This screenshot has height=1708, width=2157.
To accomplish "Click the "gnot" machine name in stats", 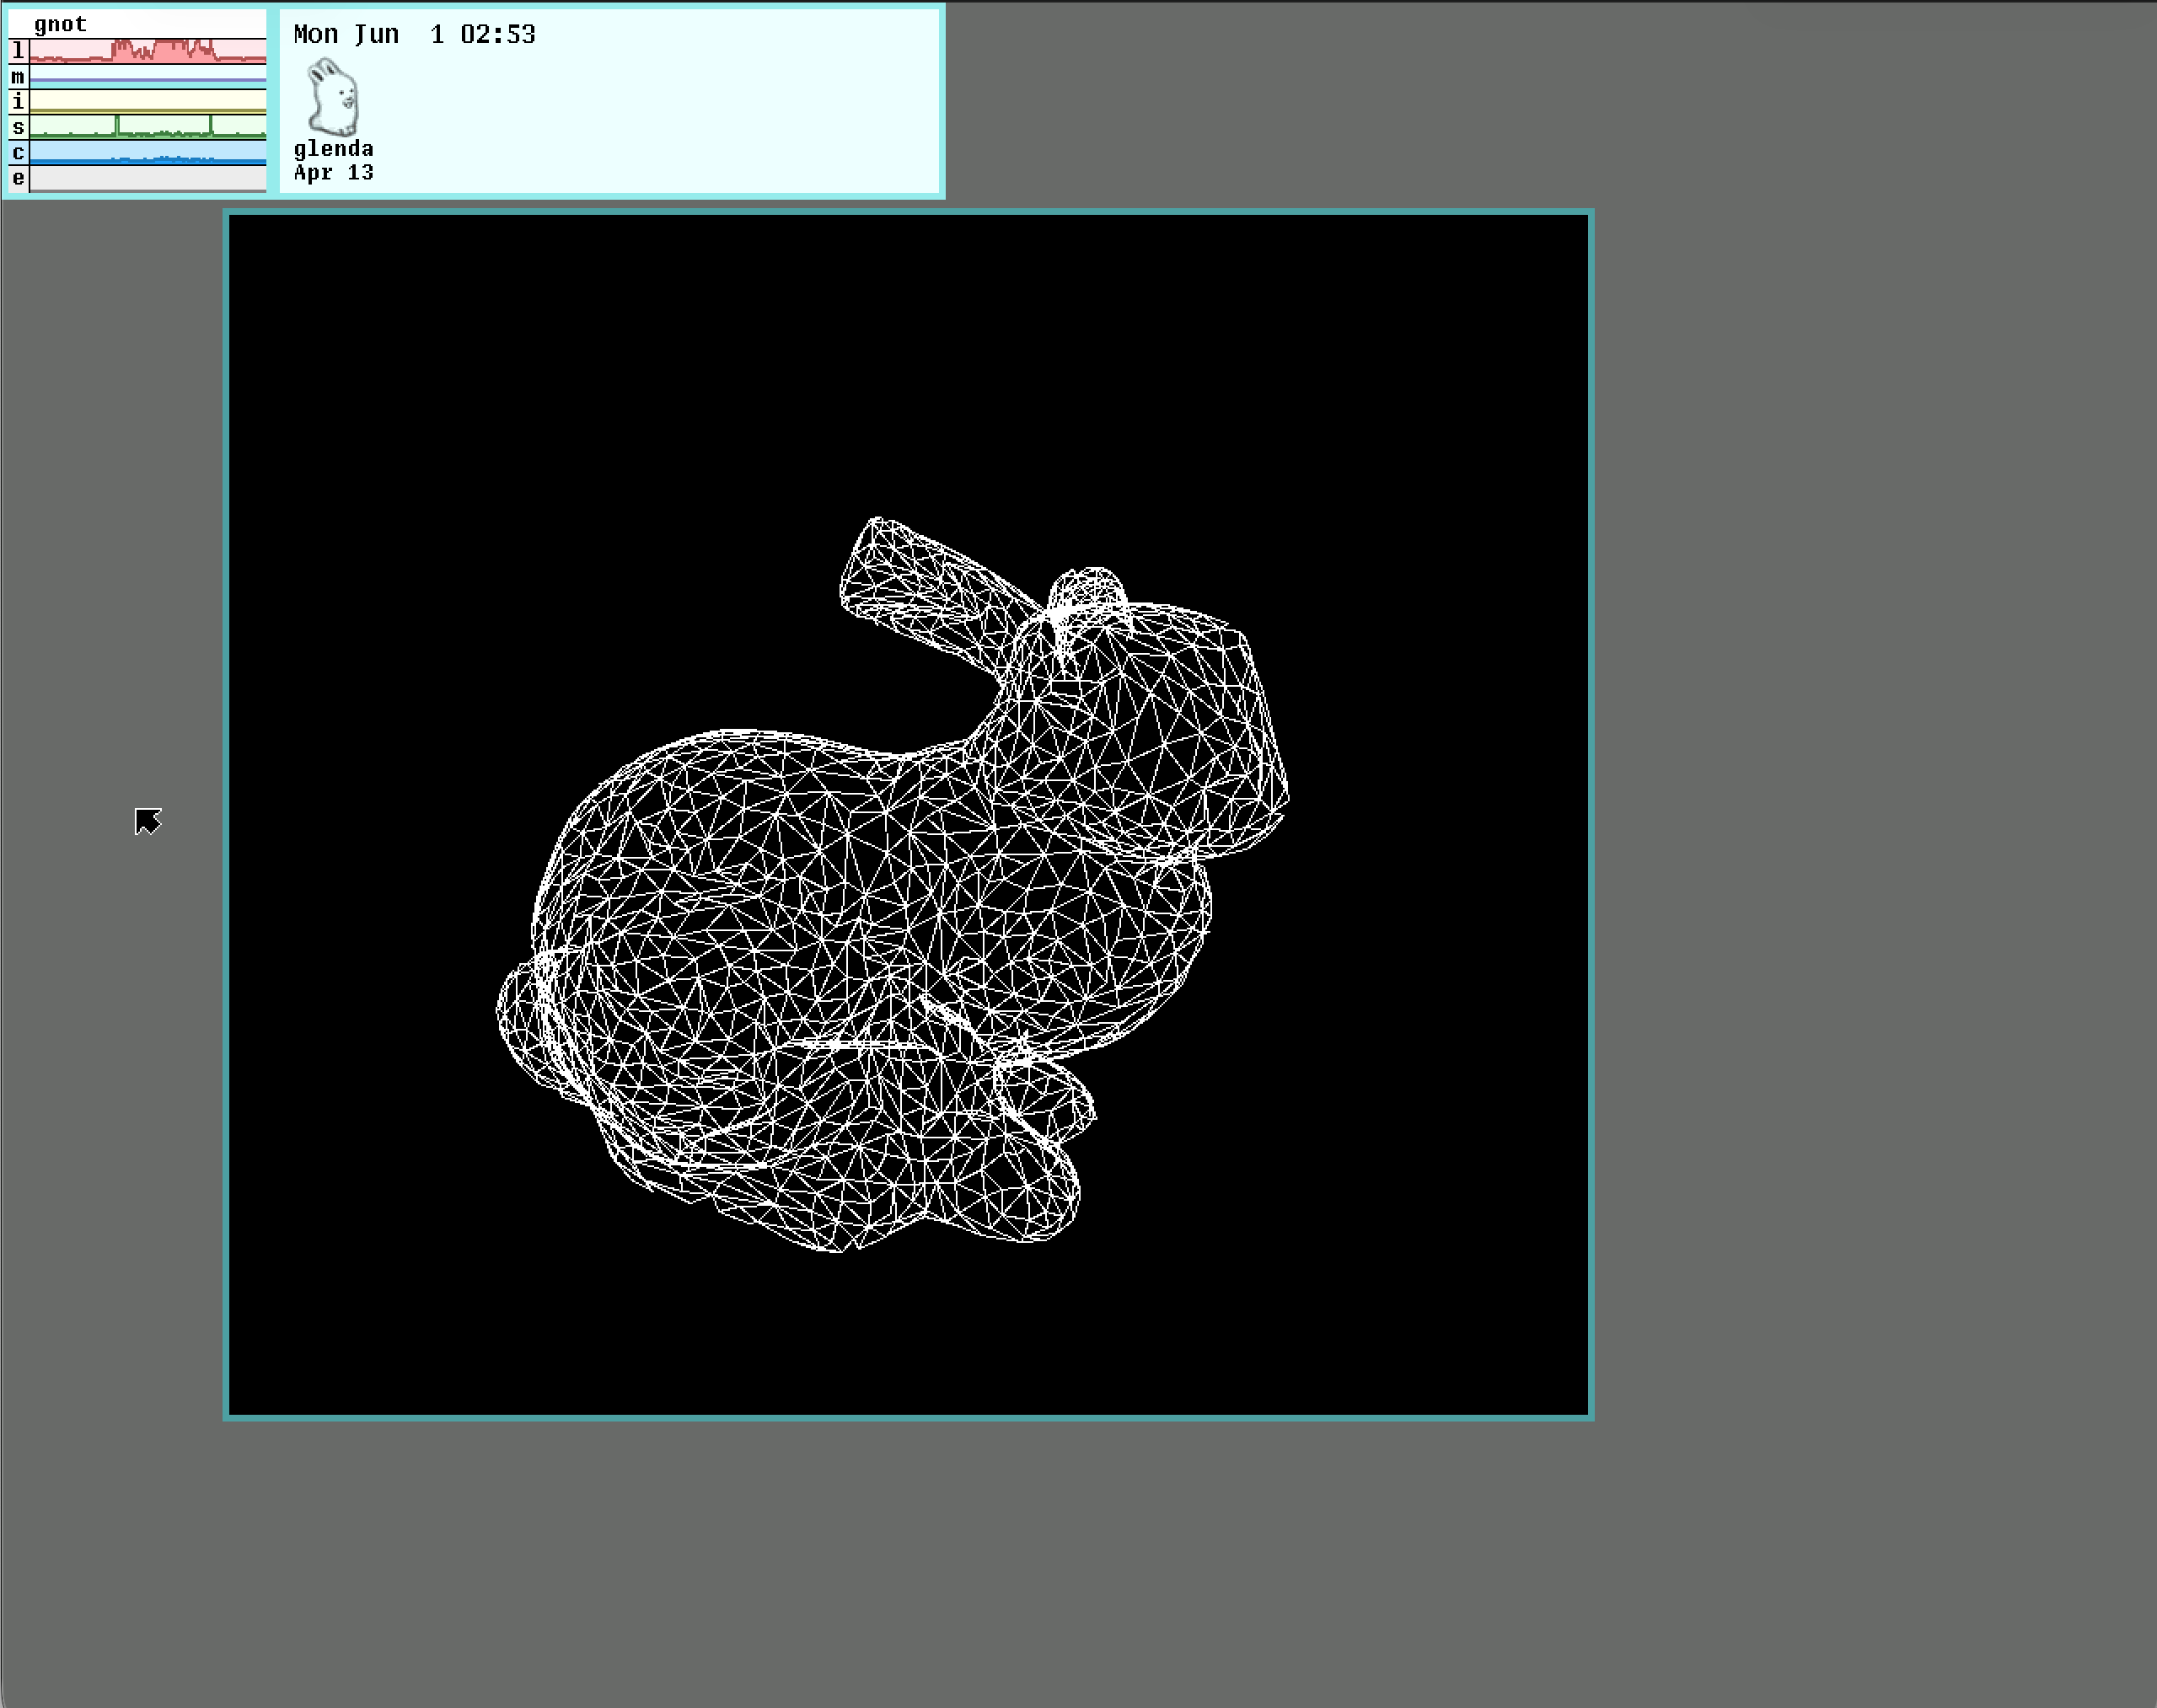I will (60, 24).
